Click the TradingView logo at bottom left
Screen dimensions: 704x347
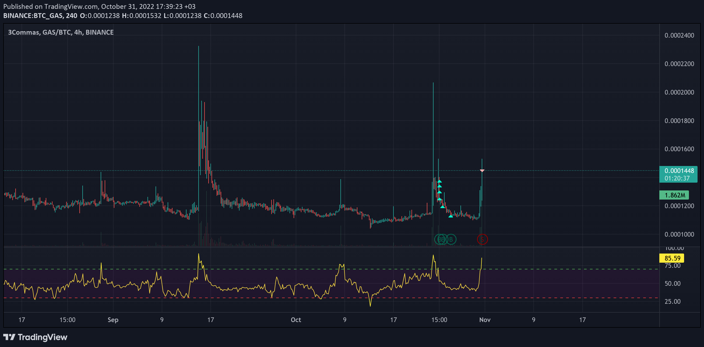point(35,337)
